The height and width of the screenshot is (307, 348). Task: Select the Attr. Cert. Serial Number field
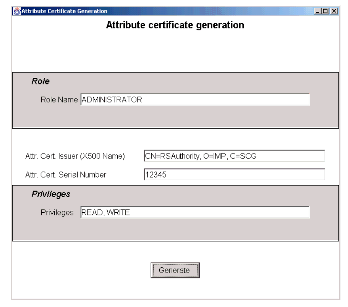point(234,175)
